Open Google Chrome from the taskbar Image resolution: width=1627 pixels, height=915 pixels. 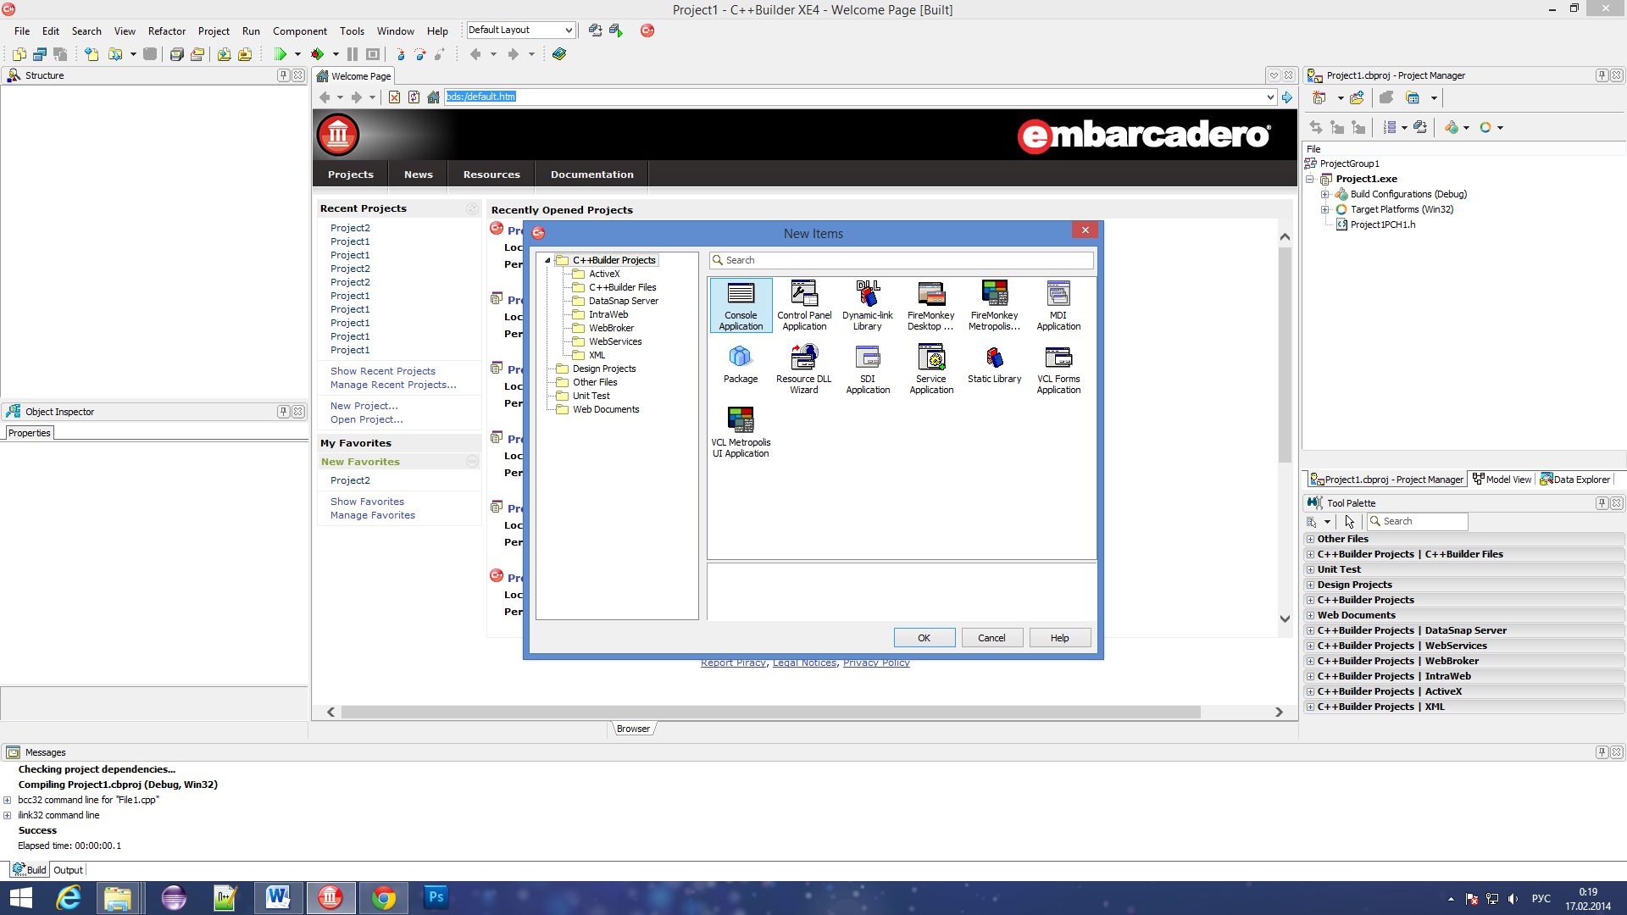pos(384,898)
